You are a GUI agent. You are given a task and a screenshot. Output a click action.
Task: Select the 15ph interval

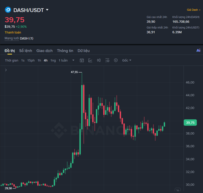(31, 60)
